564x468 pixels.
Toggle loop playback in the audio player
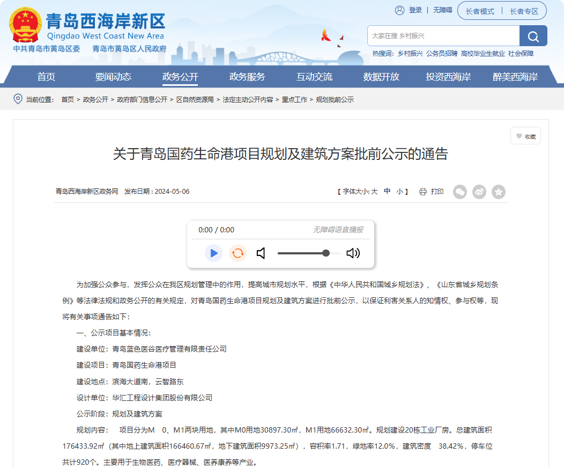click(x=238, y=253)
